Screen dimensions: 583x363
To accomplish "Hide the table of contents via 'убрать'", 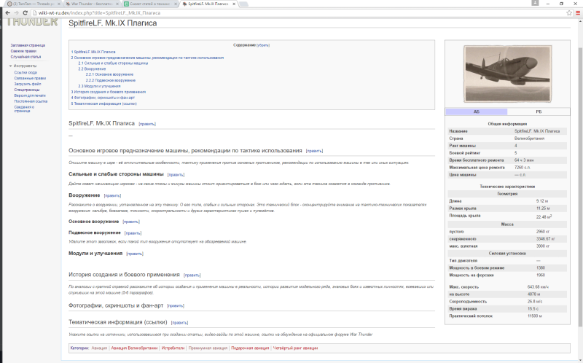I will [263, 45].
